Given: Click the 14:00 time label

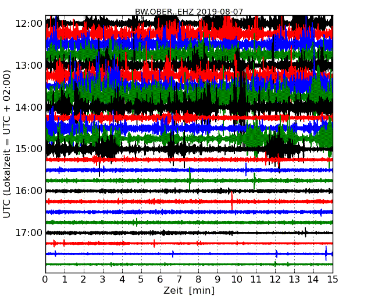Looking at the screenshot, I should pyautogui.click(x=29, y=107).
